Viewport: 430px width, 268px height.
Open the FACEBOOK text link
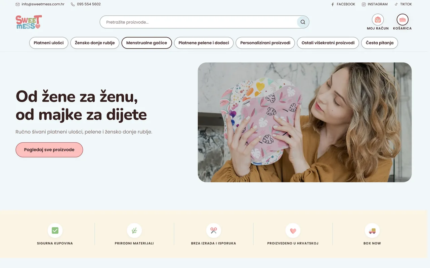tap(346, 4)
